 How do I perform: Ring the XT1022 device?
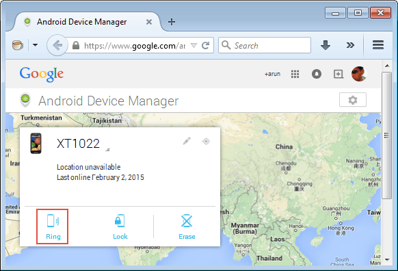click(x=53, y=227)
